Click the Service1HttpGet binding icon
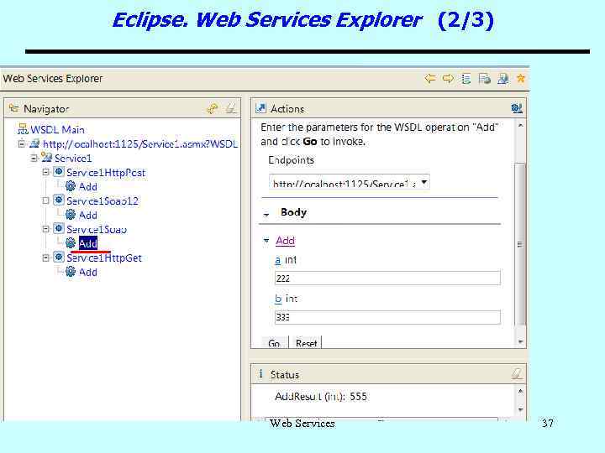Image resolution: width=605 pixels, height=453 pixels. (59, 257)
